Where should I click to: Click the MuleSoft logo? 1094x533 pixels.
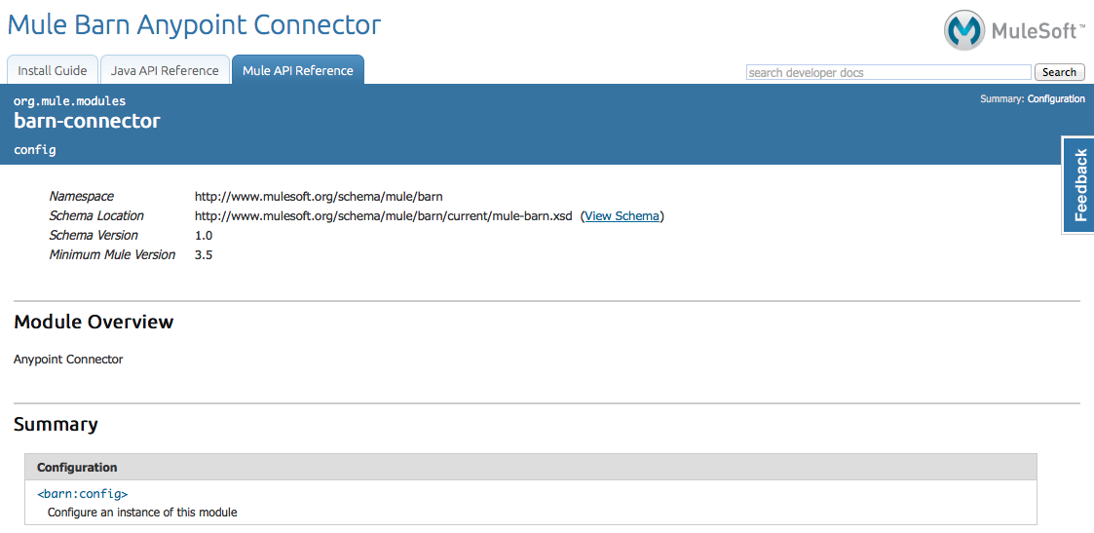(x=1015, y=29)
